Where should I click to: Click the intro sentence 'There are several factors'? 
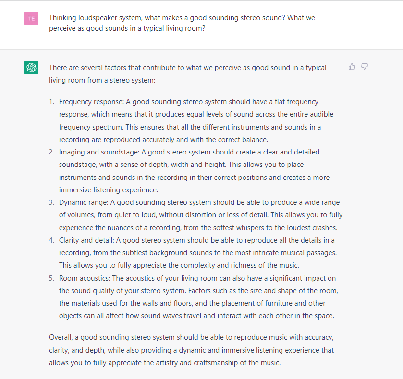coord(188,74)
